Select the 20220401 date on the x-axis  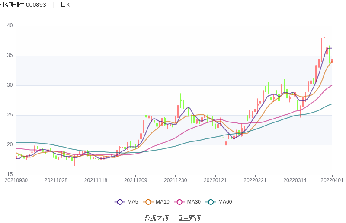click(x=332, y=180)
